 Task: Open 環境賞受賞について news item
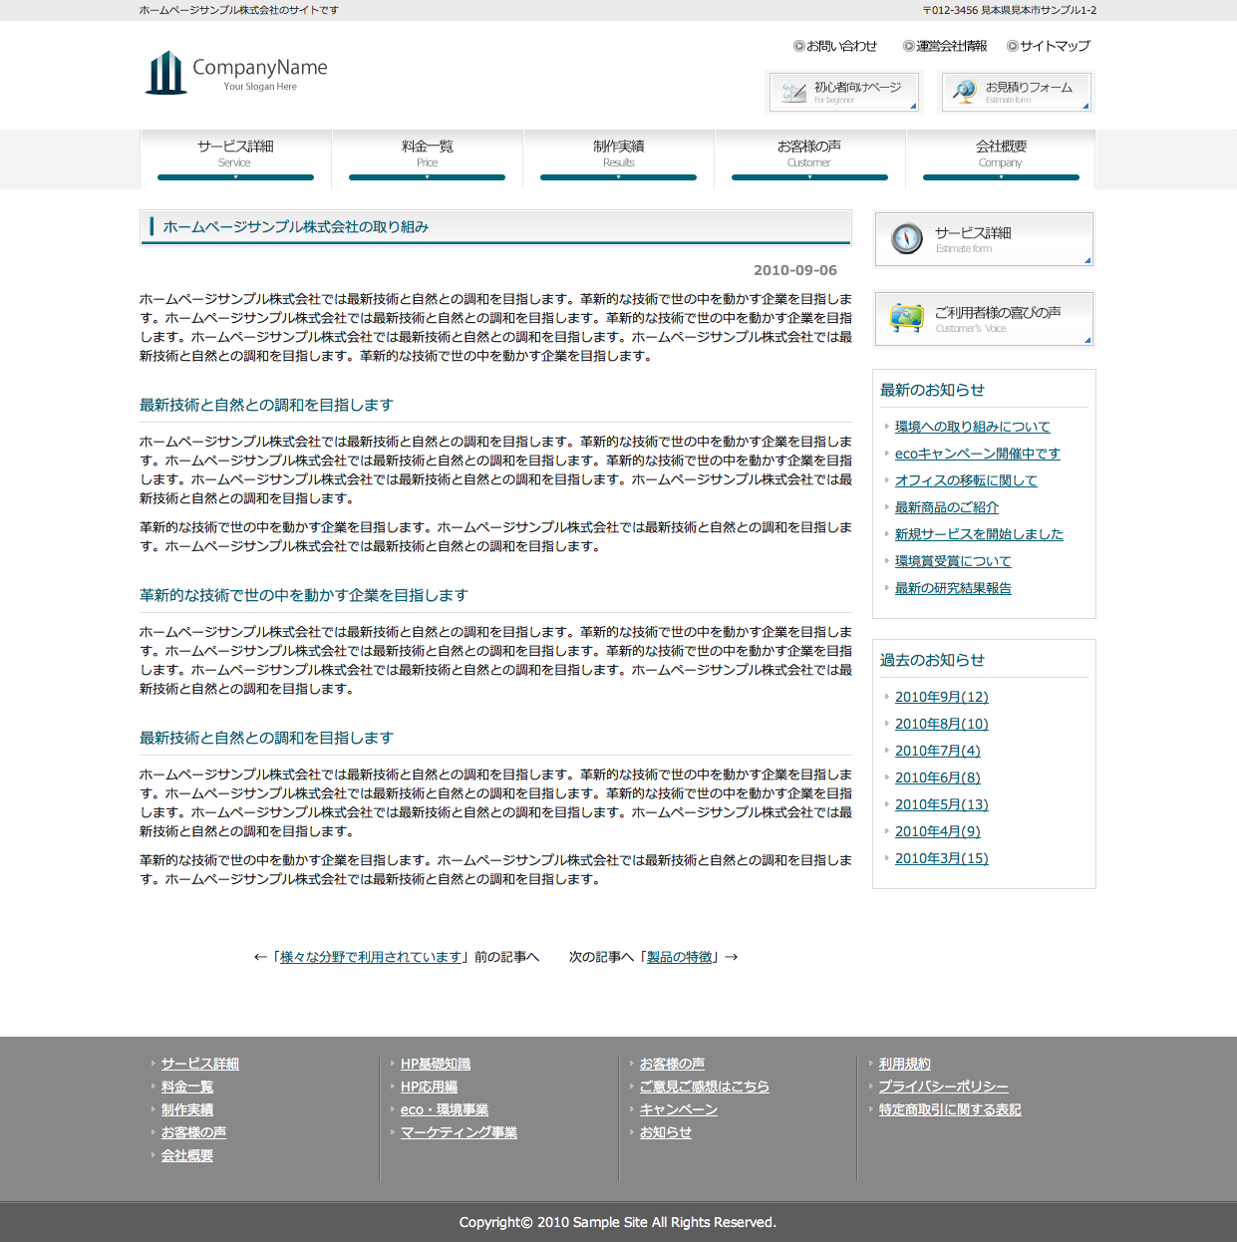[952, 561]
